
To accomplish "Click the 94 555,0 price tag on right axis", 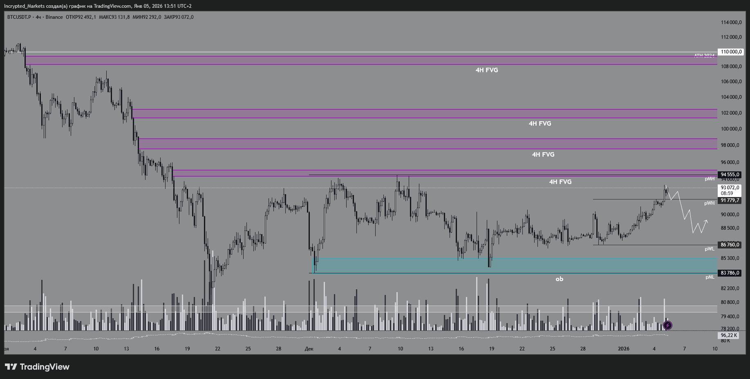I will (730, 175).
